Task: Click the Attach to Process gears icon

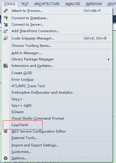Action: pyautogui.click(x=6, y=11)
